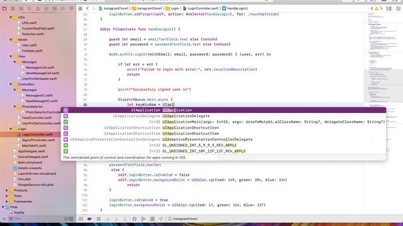Viewport: 403px width, 226px height.
Task: Collapse the Controllers group
Action: point(11,84)
